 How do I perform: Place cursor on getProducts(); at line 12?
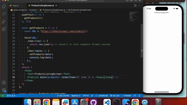coord(33,18)
